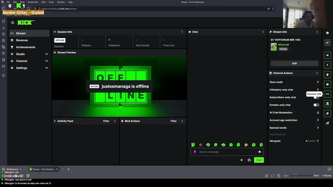The width and height of the screenshot is (333, 187).
Task: Open the Chat panel three-dot menu
Action: click(263, 32)
